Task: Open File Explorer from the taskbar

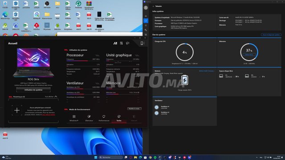Action: 135,157
